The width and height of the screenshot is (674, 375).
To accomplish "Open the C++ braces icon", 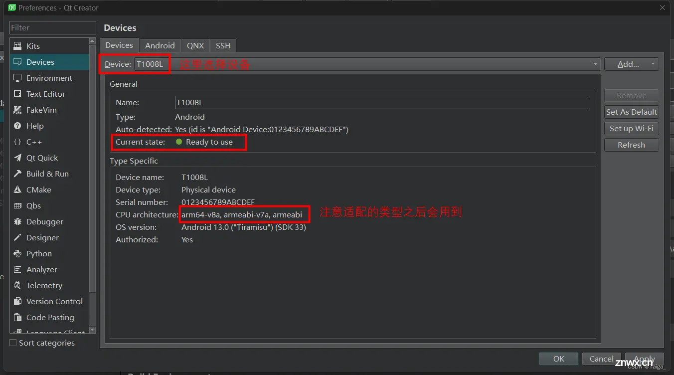I will click(x=18, y=142).
